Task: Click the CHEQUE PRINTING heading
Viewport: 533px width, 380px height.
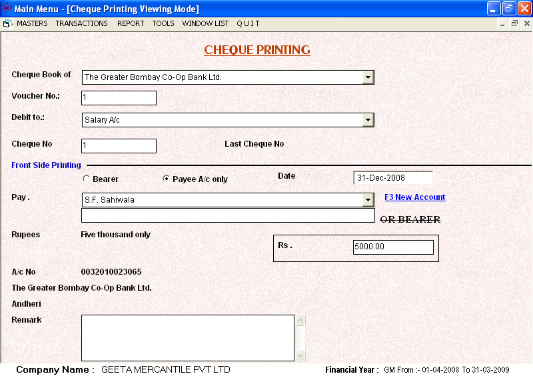Action: 257,50
